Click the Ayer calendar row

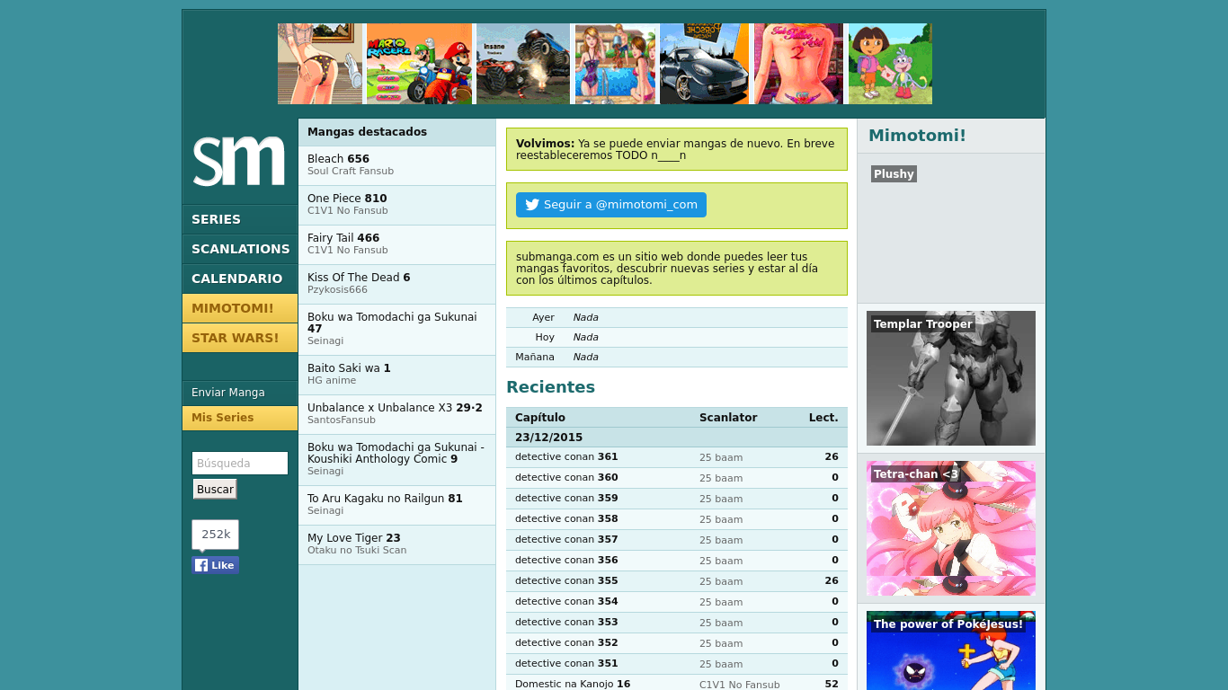pyautogui.click(x=677, y=318)
